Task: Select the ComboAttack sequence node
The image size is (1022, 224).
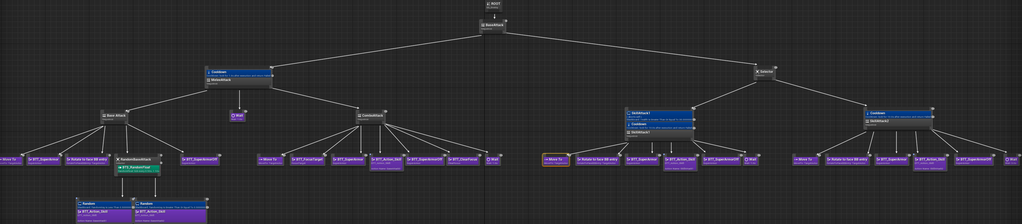Action: [371, 117]
